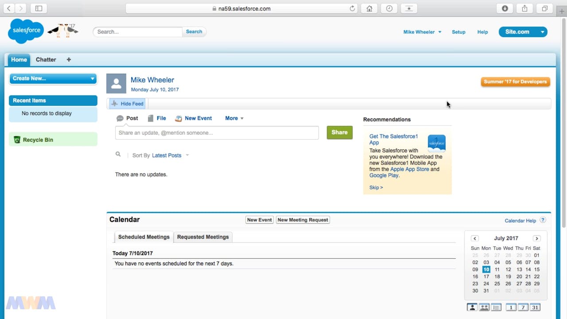Show the Safari downloads icon
Screen dimensions: 567x319
[x=505, y=8]
